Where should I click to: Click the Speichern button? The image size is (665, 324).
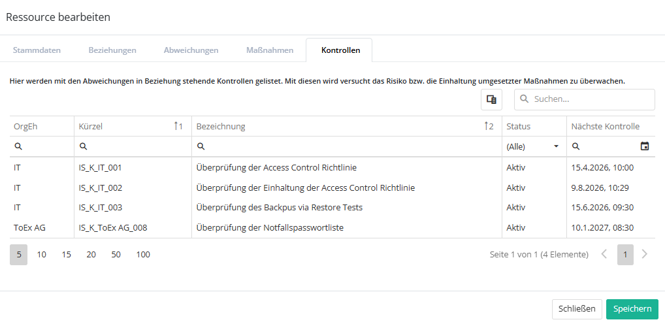(632, 309)
